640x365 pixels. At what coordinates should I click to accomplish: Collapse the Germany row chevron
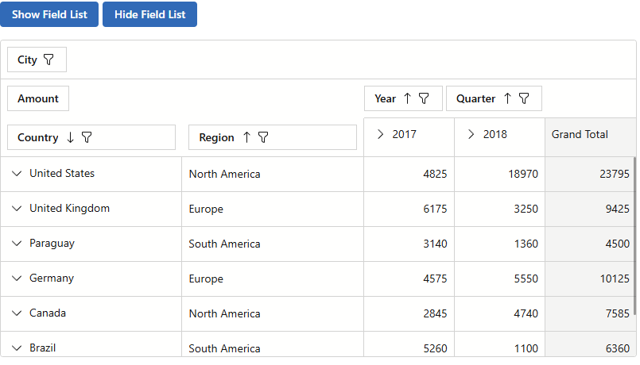[x=17, y=279]
